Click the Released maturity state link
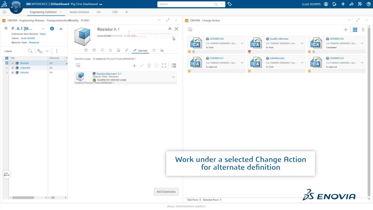The width and height of the screenshot is (373, 210). 34,43
